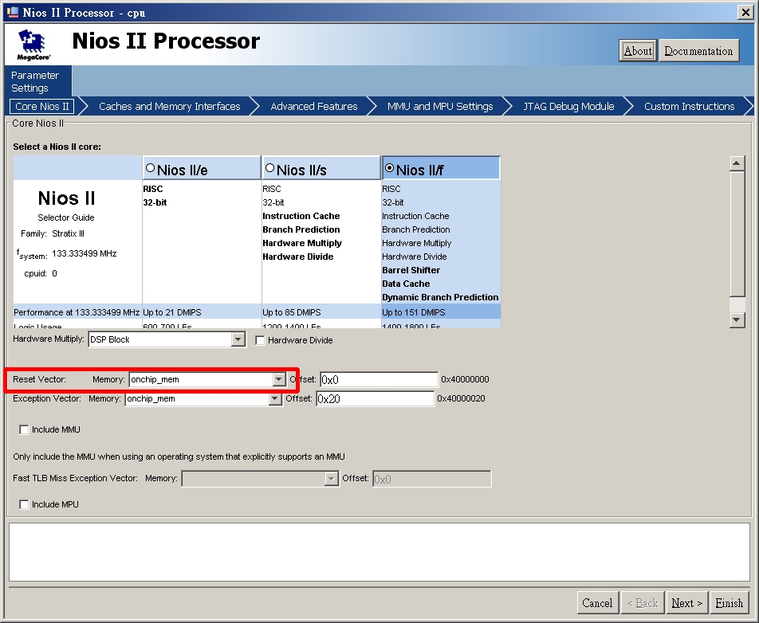Viewport: 759px width, 623px height.
Task: Open the Hardware Multiply dropdown
Action: tap(238, 340)
